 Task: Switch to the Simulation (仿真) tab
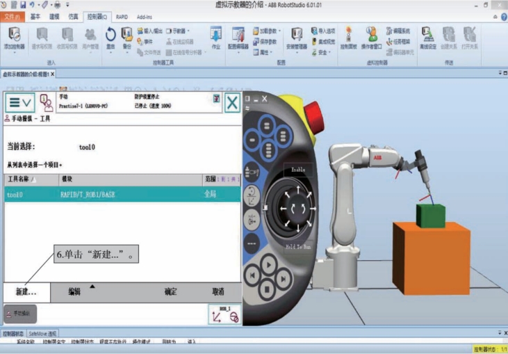click(x=73, y=17)
